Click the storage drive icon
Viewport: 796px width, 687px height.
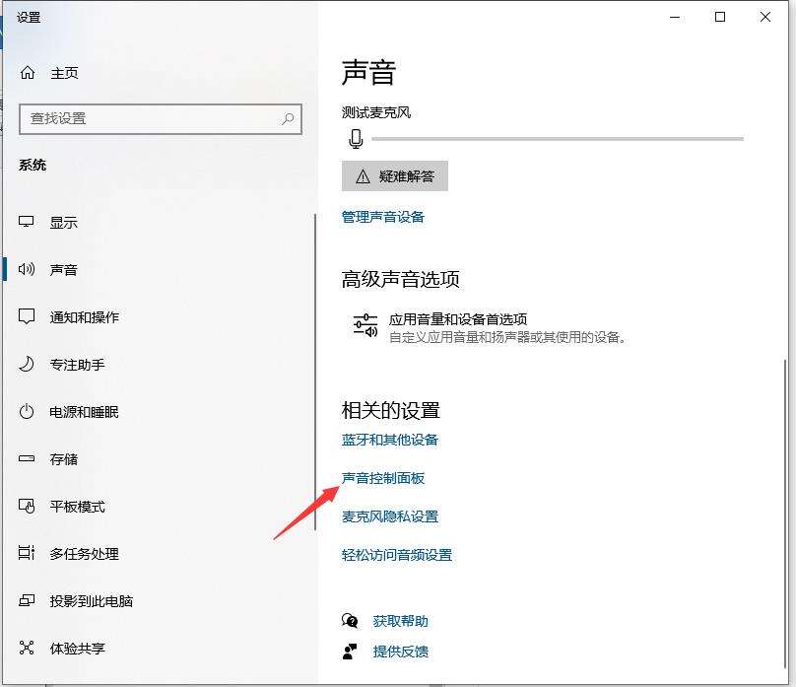[x=27, y=458]
